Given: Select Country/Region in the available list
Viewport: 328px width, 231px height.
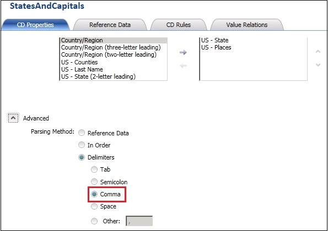Looking at the screenshot, I should point(114,40).
